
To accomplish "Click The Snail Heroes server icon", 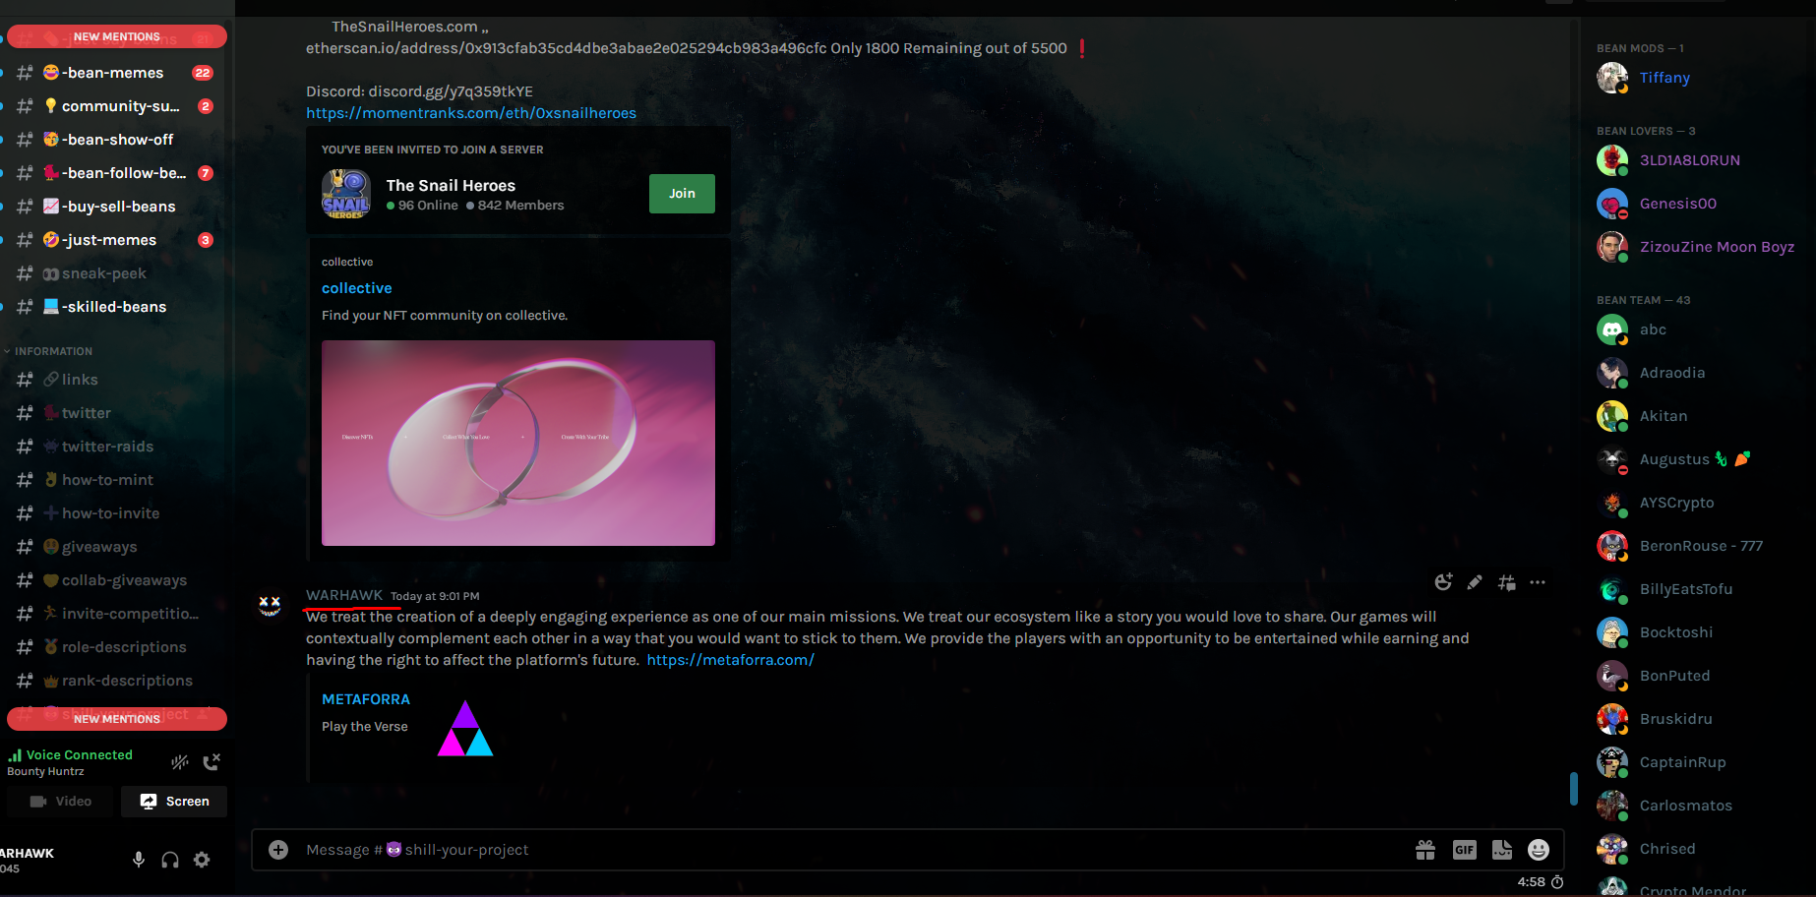I will 346,194.
